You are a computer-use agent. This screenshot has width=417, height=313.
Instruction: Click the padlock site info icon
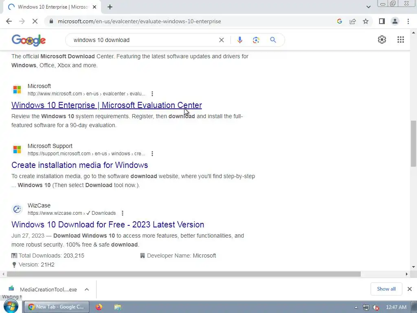point(51,21)
